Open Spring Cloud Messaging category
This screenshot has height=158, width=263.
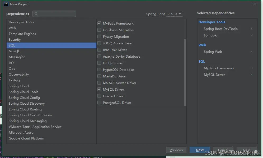(51, 121)
